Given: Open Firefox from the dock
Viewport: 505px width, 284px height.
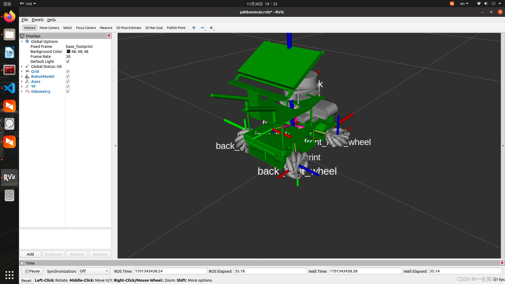Looking at the screenshot, I should point(9,17).
